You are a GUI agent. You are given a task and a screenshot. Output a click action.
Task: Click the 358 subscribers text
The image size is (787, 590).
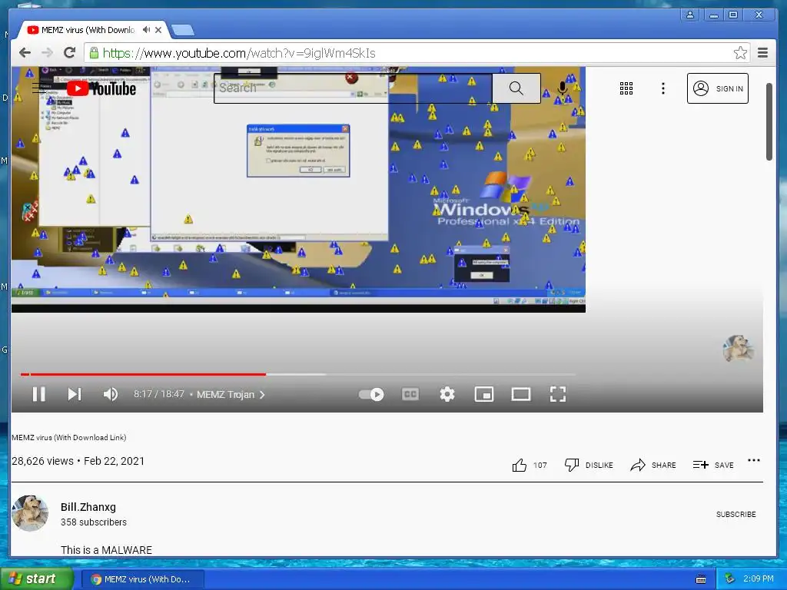tap(94, 522)
